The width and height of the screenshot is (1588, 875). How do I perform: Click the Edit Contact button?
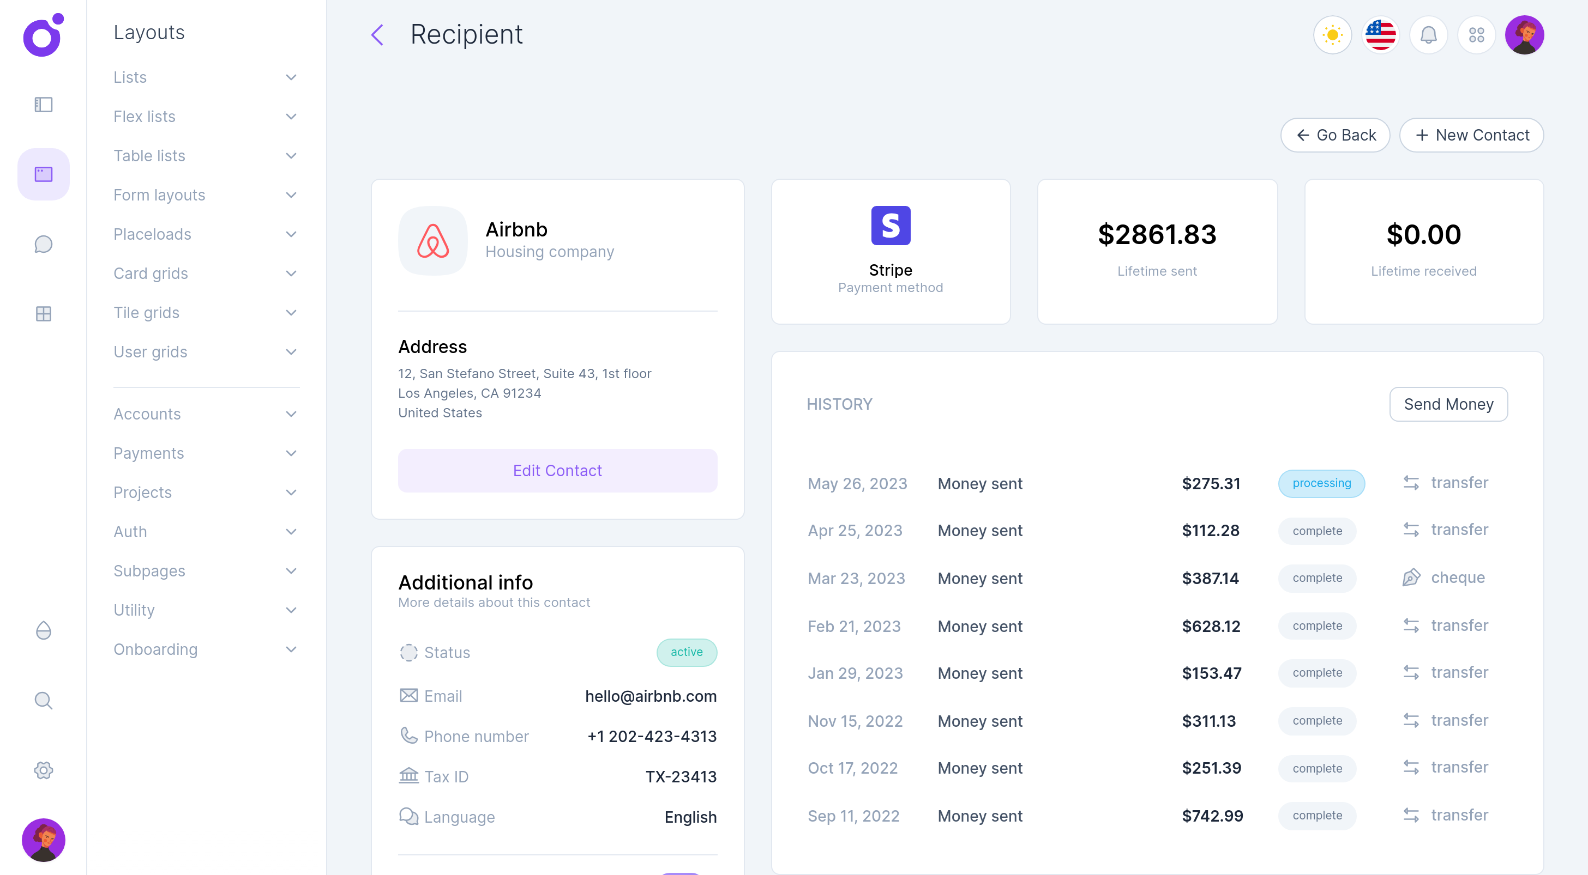tap(557, 470)
